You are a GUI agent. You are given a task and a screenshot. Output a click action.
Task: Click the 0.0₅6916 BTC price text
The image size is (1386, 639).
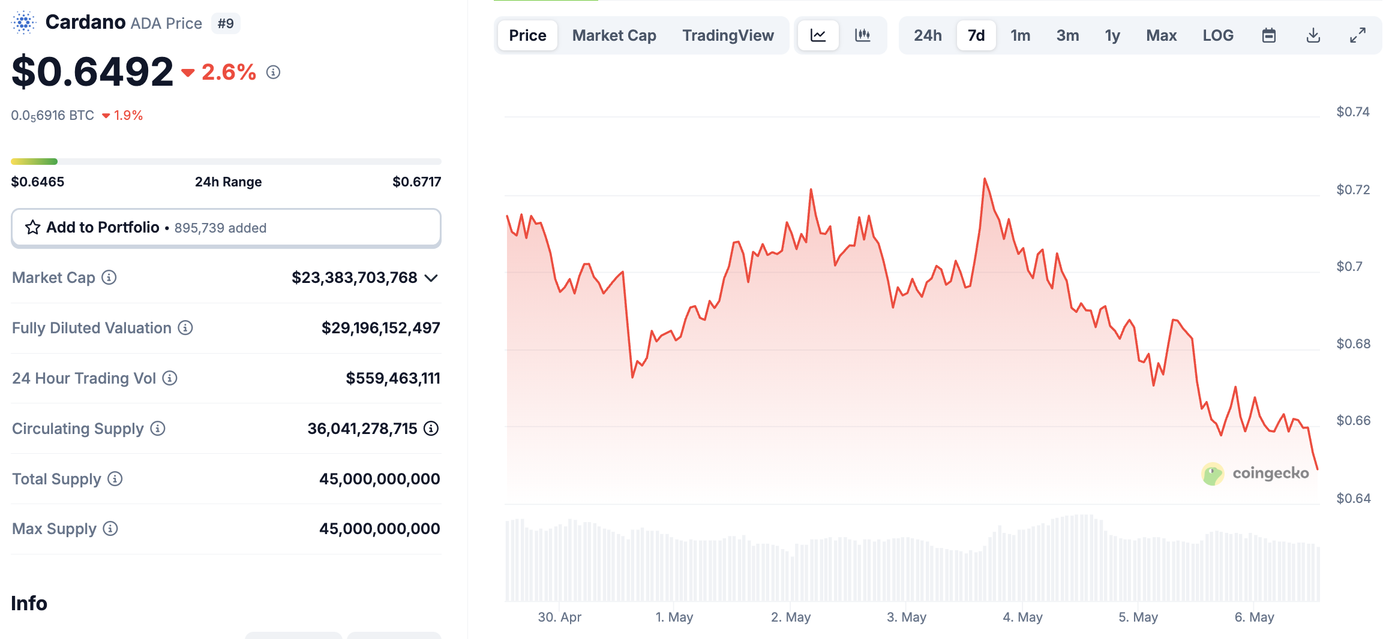[53, 116]
